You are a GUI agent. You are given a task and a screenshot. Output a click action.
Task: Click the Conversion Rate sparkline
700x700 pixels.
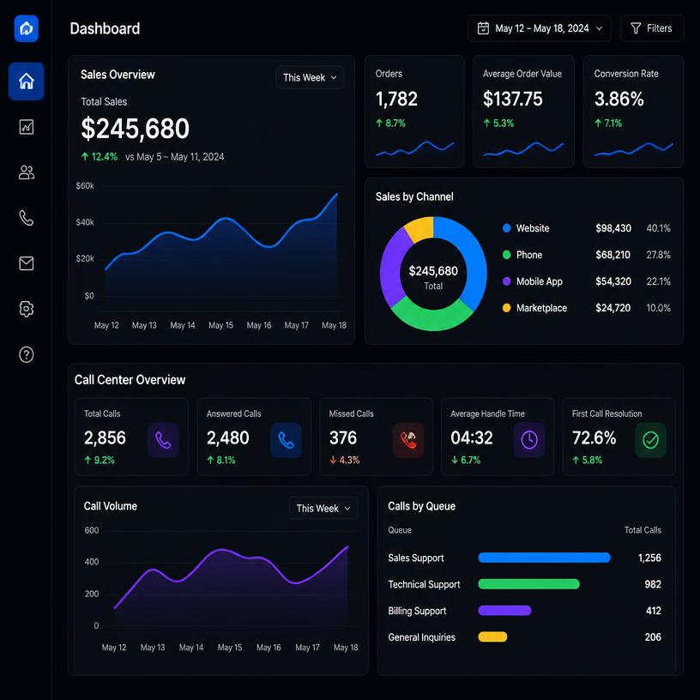click(x=633, y=149)
